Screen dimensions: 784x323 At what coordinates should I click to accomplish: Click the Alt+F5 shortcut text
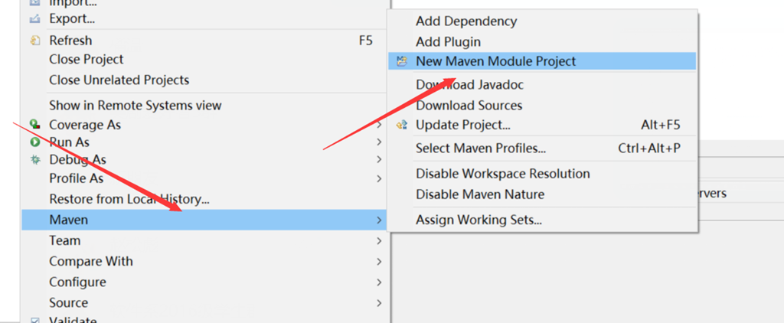tap(661, 125)
